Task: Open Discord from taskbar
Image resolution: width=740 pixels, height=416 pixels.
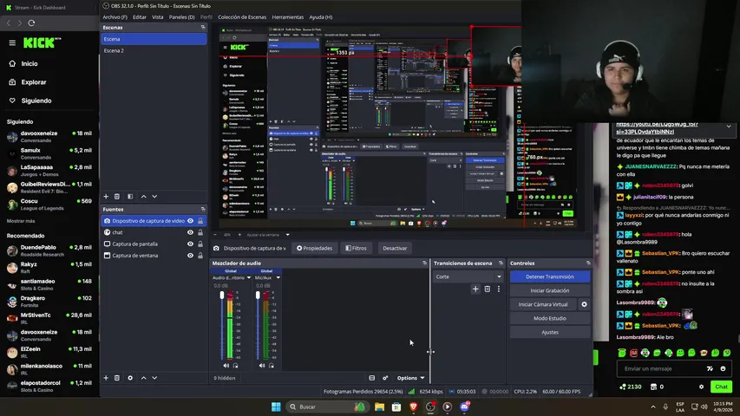Action: pos(464,406)
